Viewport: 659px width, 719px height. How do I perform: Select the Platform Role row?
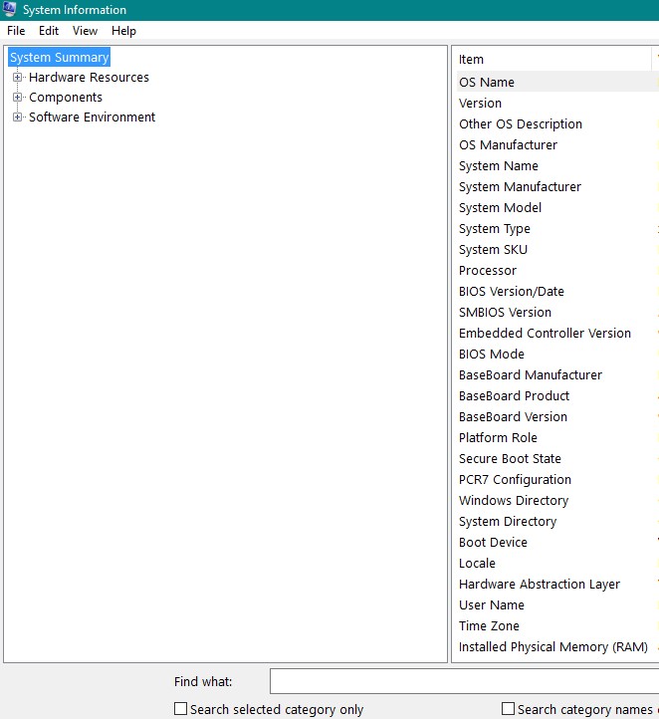tap(557, 437)
